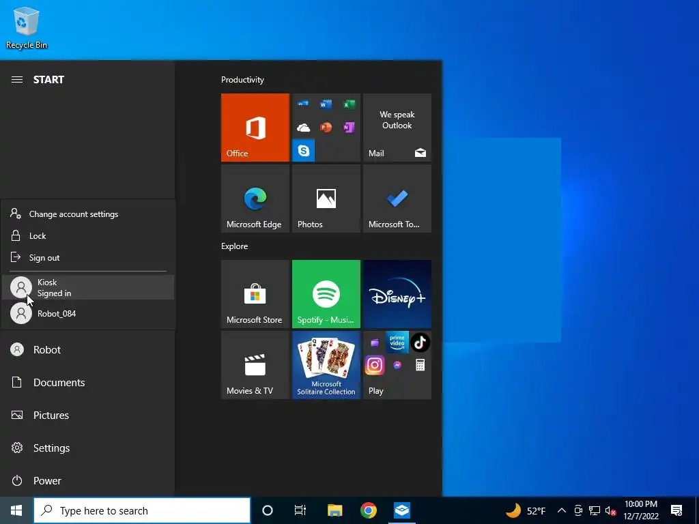Open the active blue app on taskbar
The image size is (699, 524).
point(402,510)
